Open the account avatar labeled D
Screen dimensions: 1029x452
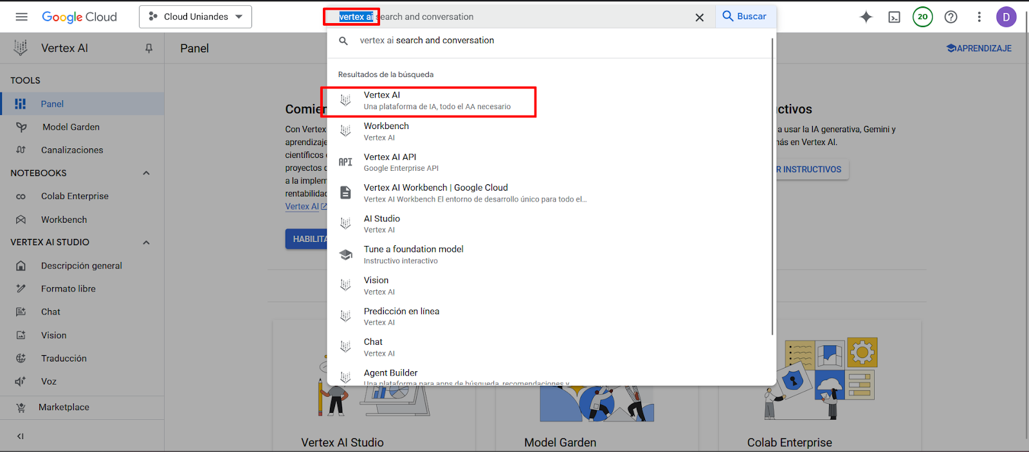coord(1006,17)
